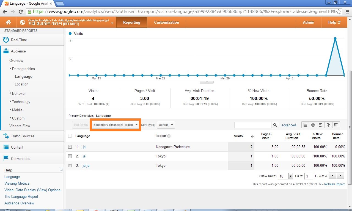Open Secondary dimension: Region dropdown
The width and height of the screenshot is (352, 211).
click(x=115, y=125)
